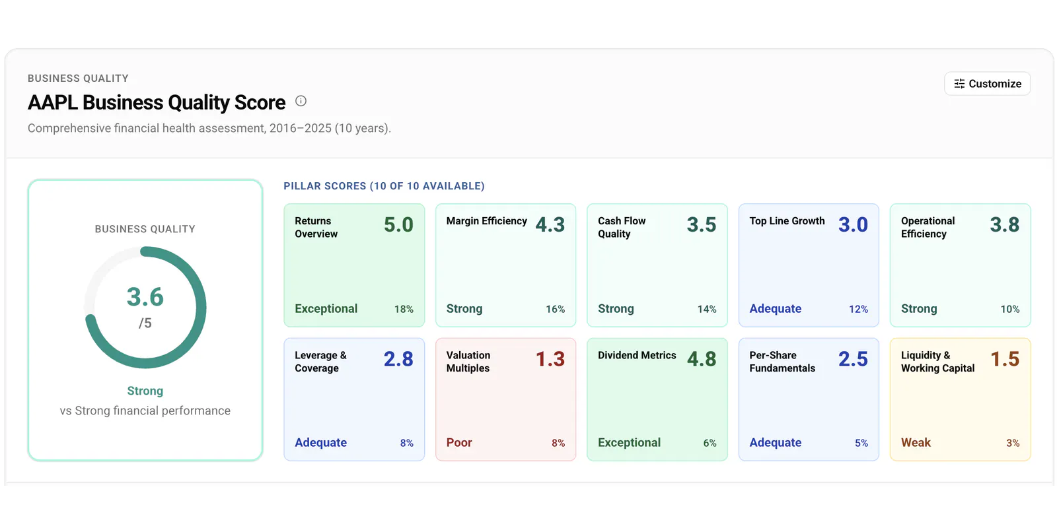Open the Margin Efficiency pillar card
The image size is (1057, 528).
click(505, 265)
